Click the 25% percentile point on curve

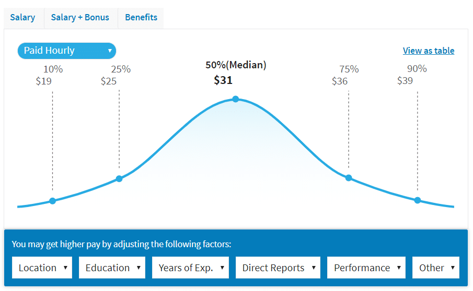(x=119, y=179)
